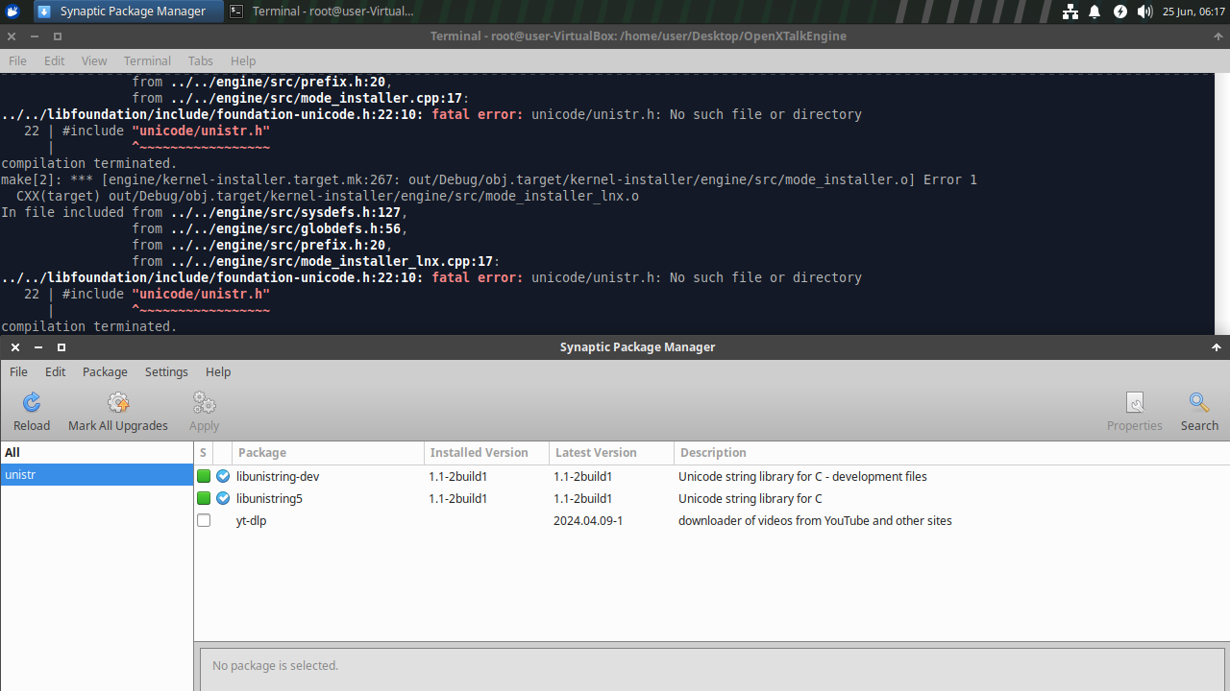Click 'downloader of videos from YouTube' description
The image size is (1230, 691).
coord(815,520)
